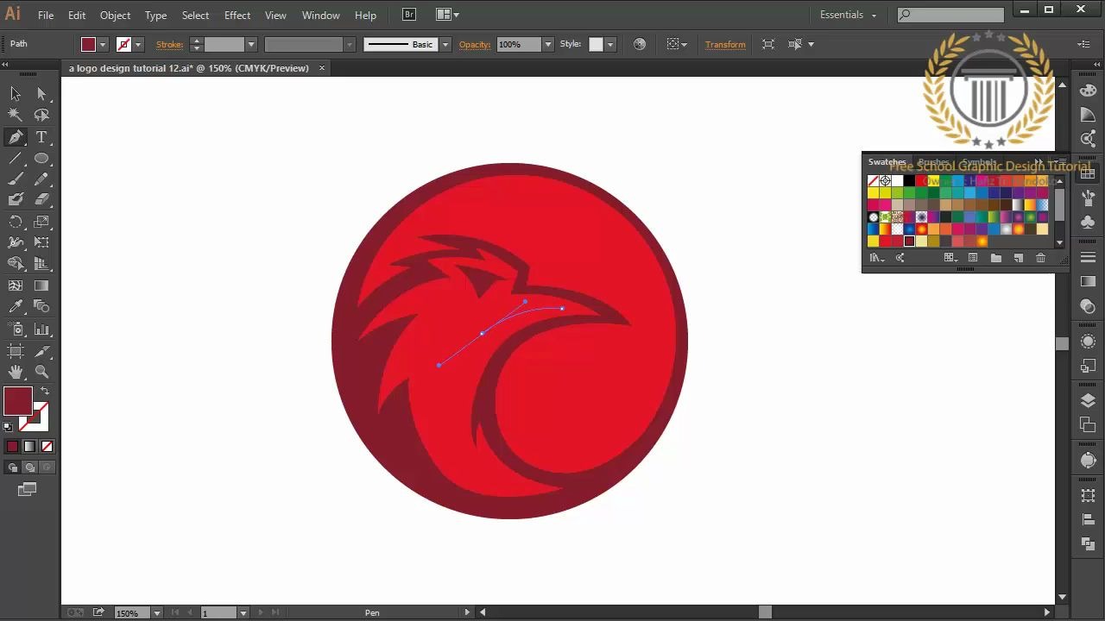Open the Swatch Libraries menu icon
The width and height of the screenshot is (1105, 621).
pyautogui.click(x=876, y=257)
